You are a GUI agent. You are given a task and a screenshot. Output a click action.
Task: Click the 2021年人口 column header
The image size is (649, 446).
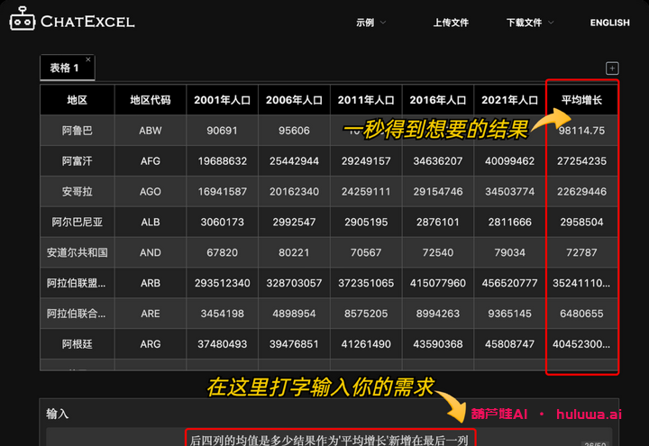point(509,100)
